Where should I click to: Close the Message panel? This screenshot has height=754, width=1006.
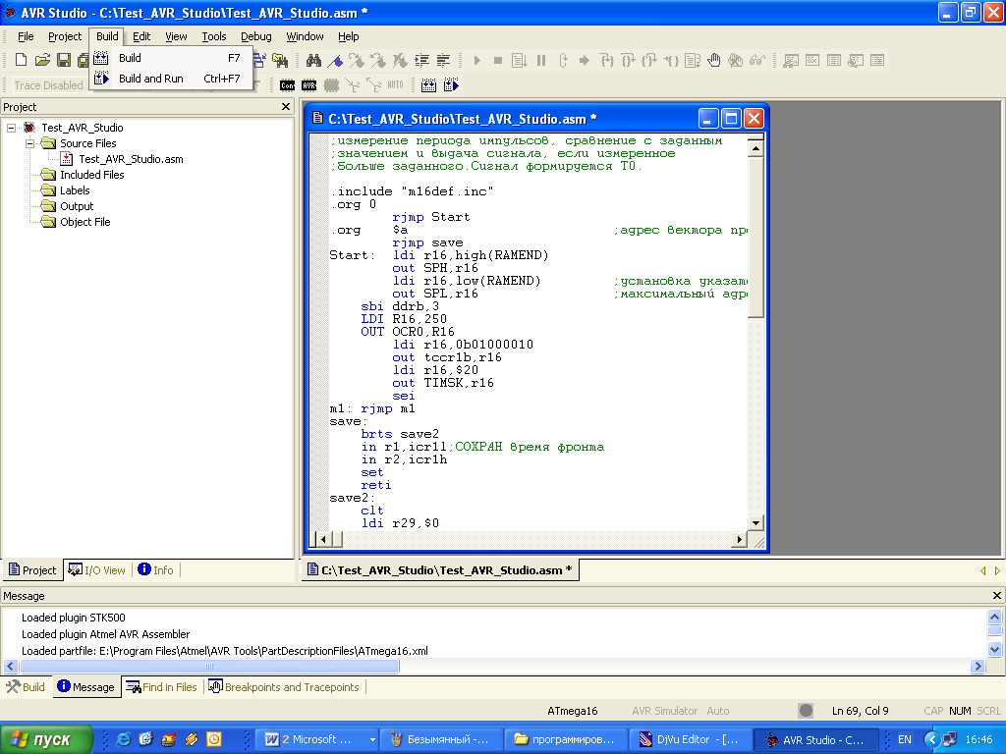[x=997, y=596]
